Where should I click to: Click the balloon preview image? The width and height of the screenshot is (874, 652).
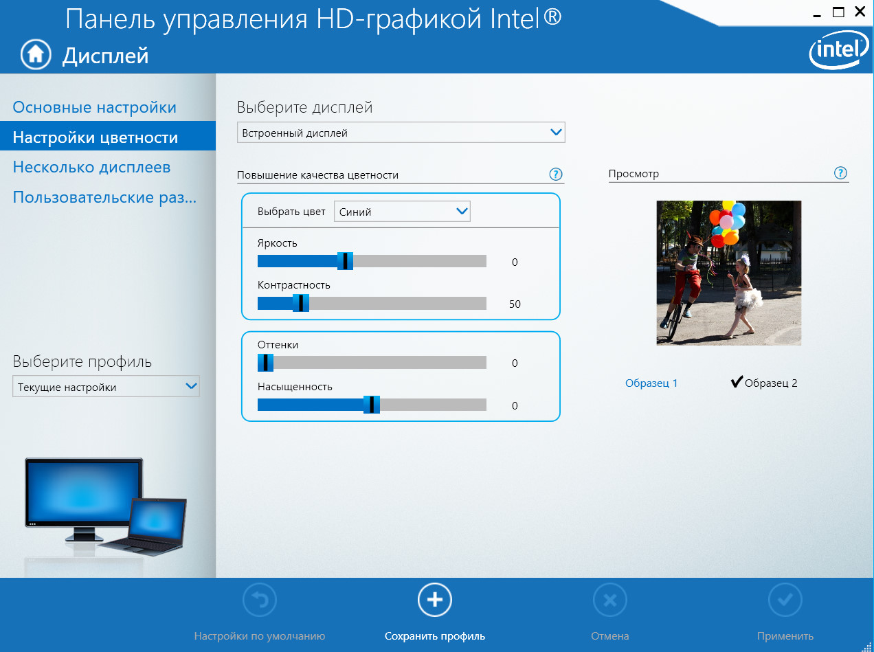coord(728,273)
